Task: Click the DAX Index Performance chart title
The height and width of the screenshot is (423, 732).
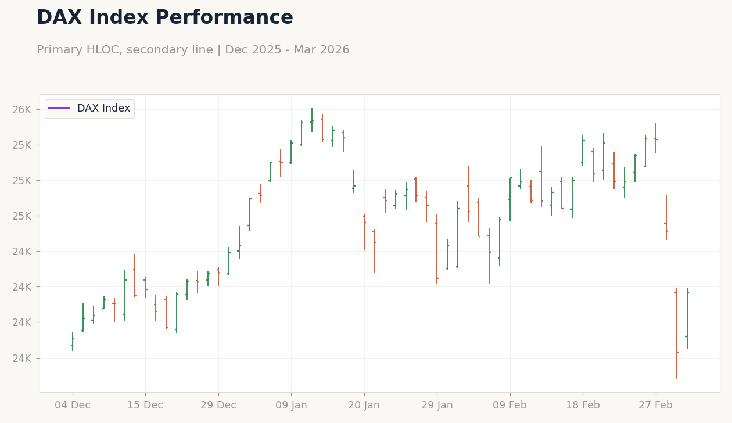Action: 165,18
